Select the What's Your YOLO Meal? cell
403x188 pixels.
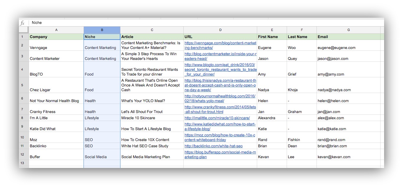[152, 99]
